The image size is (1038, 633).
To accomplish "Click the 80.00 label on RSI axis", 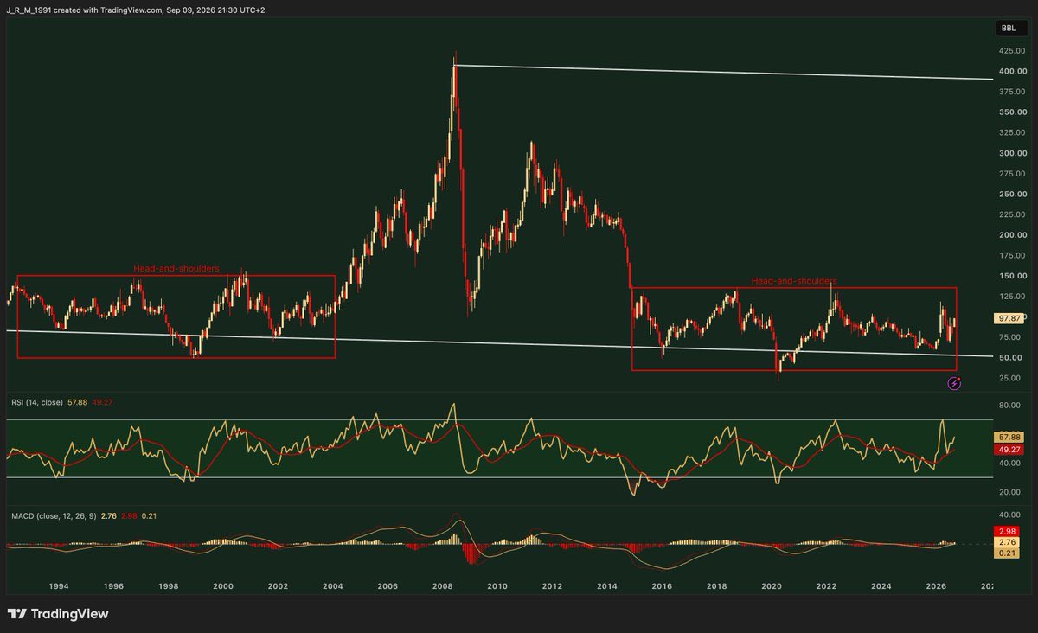I will (1011, 405).
